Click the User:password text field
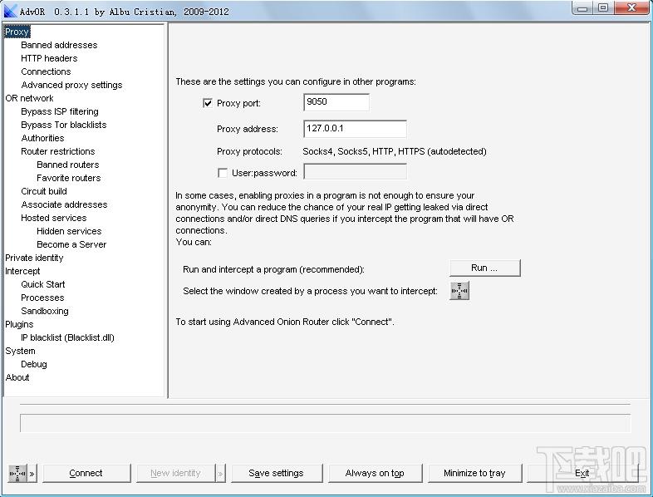Viewport: 653px width, 497px height. 355,172
